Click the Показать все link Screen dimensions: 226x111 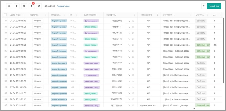63,6
